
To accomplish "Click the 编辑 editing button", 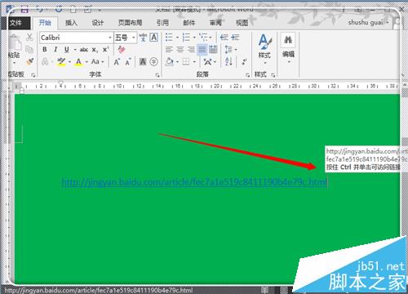I will pyautogui.click(x=288, y=48).
